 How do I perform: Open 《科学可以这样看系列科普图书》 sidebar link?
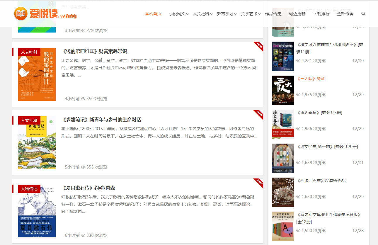[330, 48]
